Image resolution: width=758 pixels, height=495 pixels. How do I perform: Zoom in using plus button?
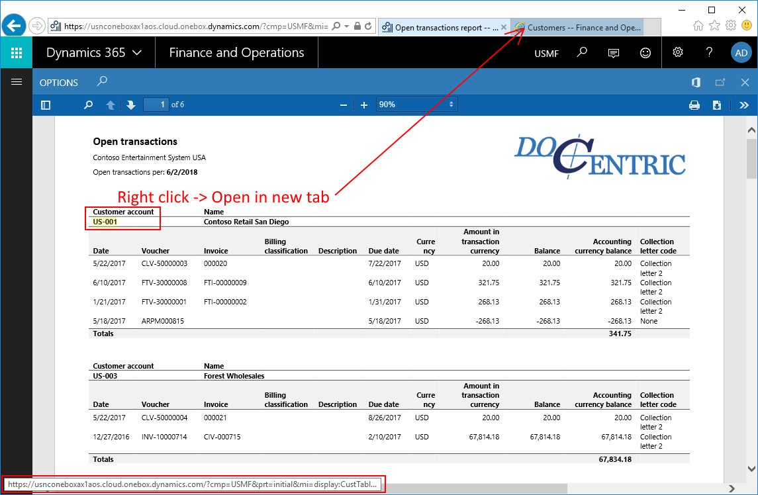(364, 105)
